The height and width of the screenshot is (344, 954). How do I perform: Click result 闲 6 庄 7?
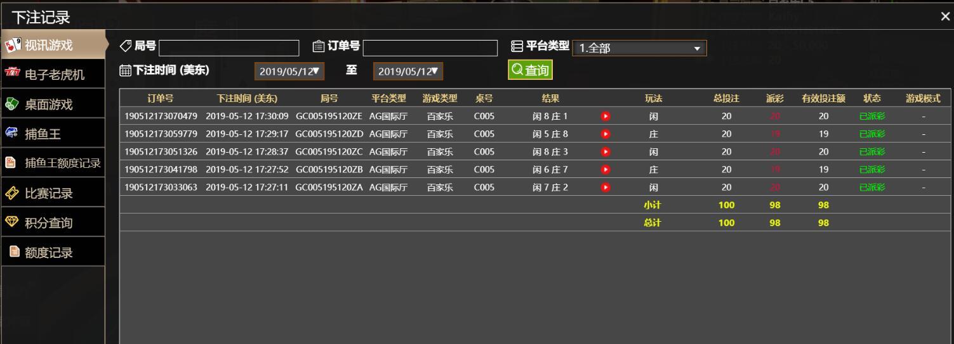[x=550, y=169]
